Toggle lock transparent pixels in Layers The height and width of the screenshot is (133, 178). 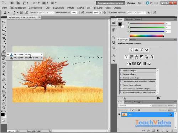tap(130, 110)
